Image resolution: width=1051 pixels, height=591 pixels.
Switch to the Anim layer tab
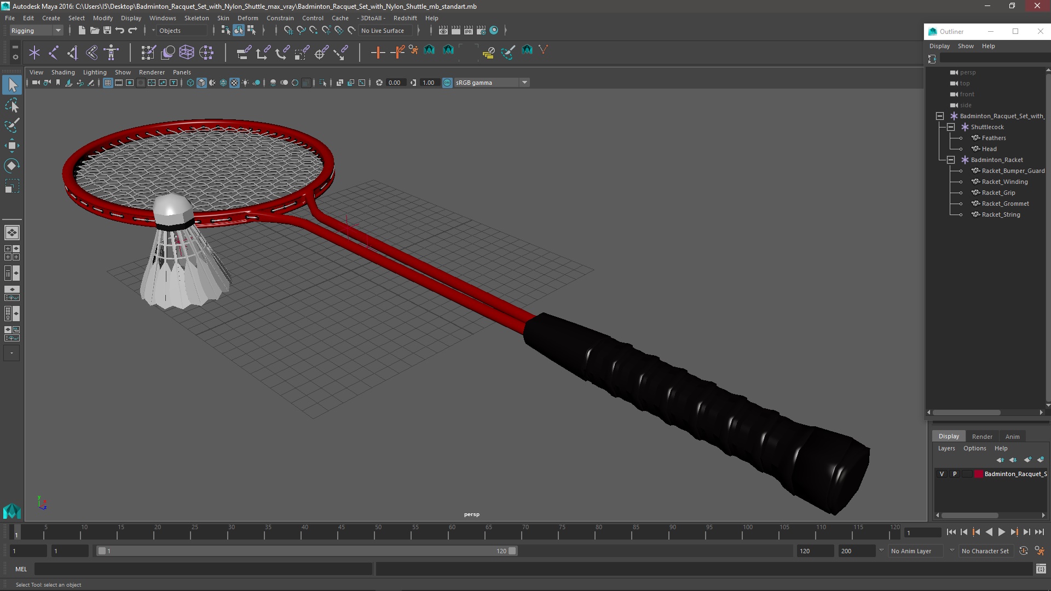click(x=1012, y=437)
